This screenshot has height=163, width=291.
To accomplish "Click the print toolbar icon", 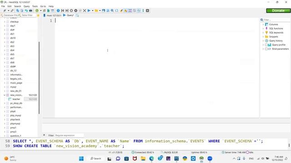I will (x=30, y=10).
